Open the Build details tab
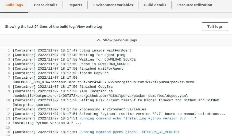The image size is (232, 136). click(x=155, y=5)
